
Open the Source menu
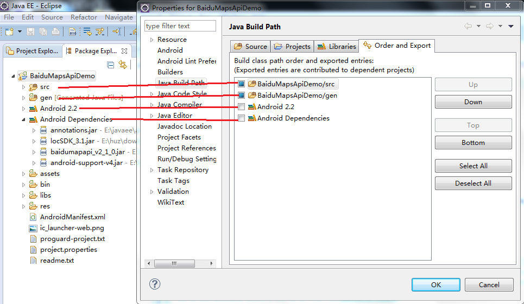tap(52, 17)
